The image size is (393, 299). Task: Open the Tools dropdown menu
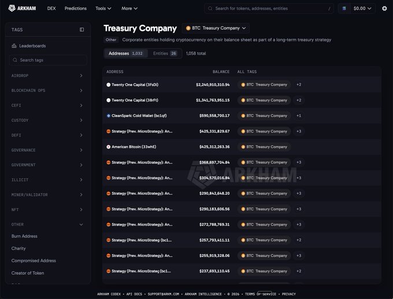pyautogui.click(x=103, y=9)
